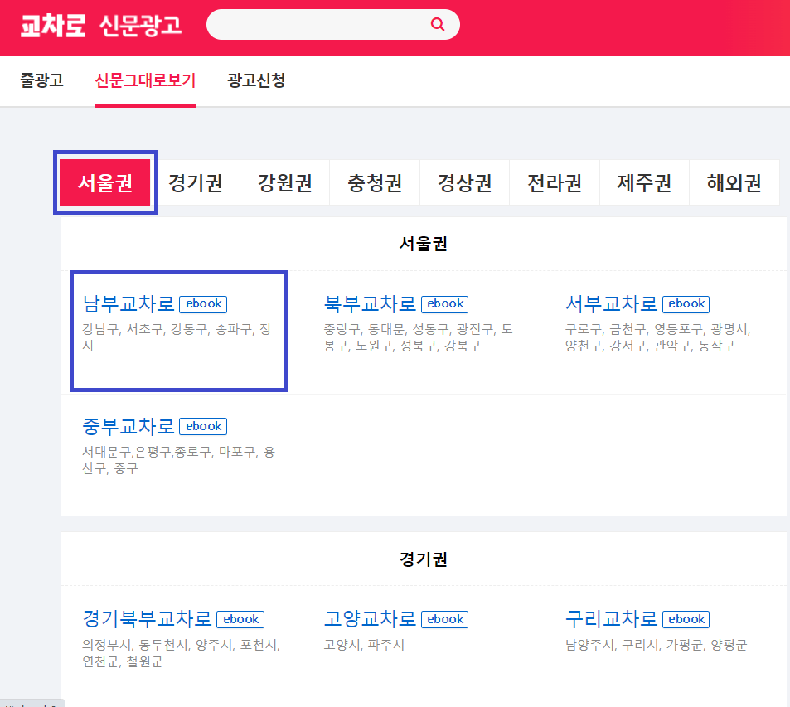
Task: Open the ebook for 경기북부교차로
Action: click(240, 619)
